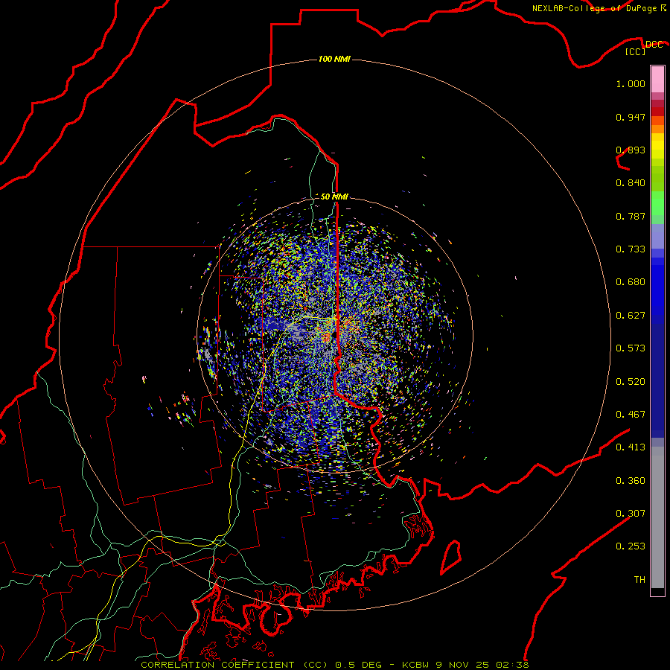Click the 0.413 legend value
Screen dimensions: 670x670
click(x=631, y=447)
